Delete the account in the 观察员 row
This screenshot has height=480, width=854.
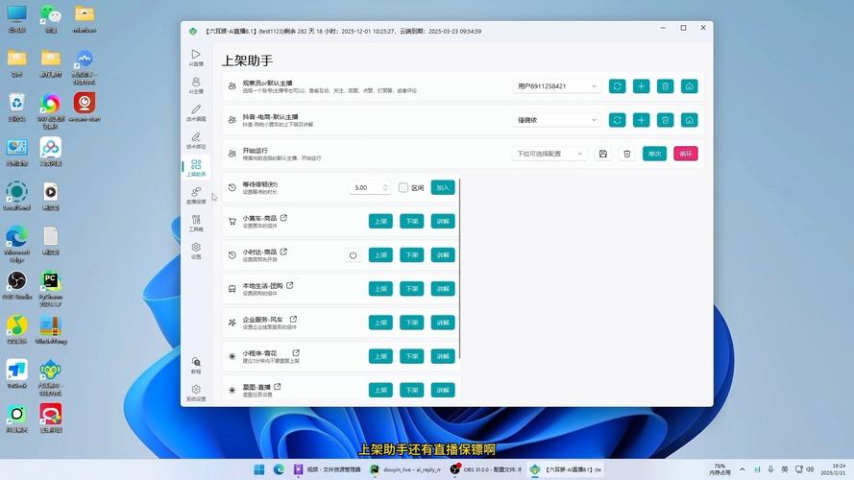(x=665, y=86)
